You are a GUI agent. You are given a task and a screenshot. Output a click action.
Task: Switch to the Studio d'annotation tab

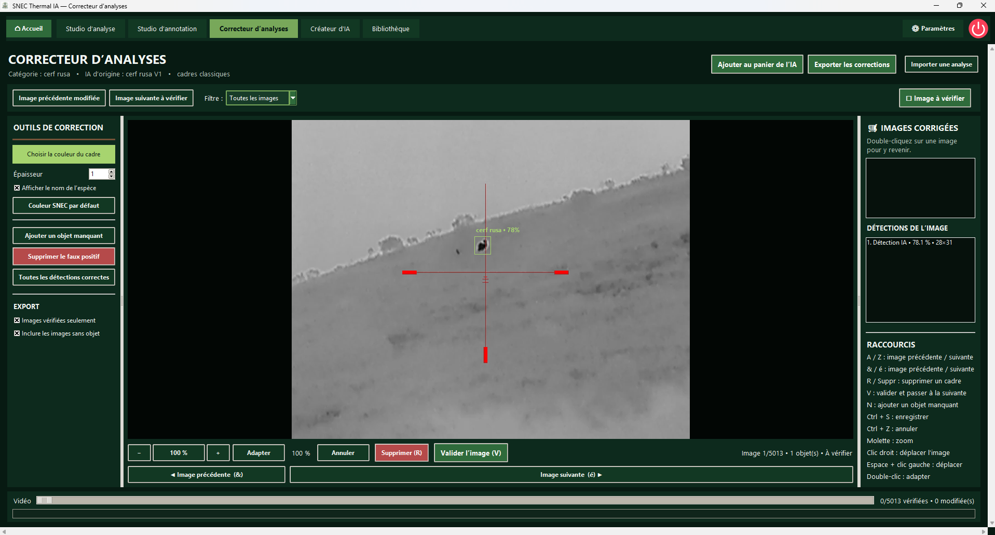tap(167, 29)
